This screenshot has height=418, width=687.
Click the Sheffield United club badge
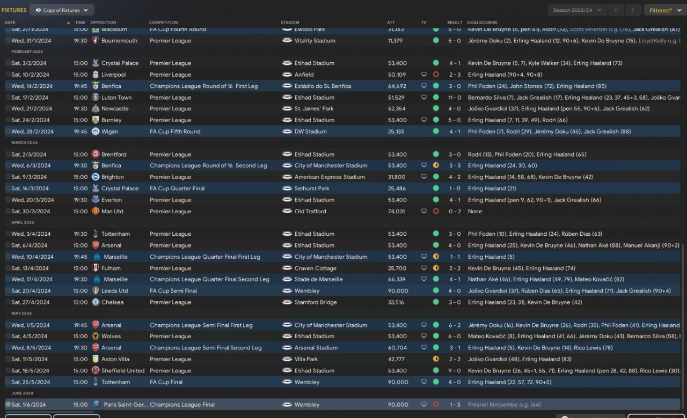(x=96, y=370)
